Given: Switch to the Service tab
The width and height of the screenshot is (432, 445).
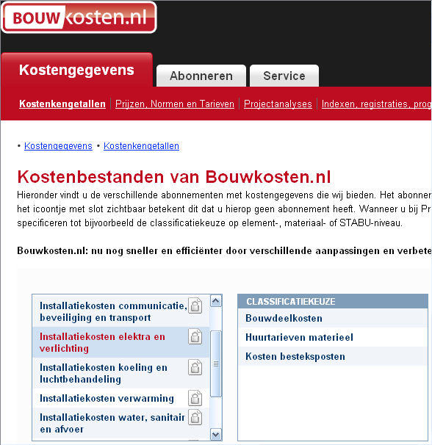Looking at the screenshot, I should click(284, 76).
